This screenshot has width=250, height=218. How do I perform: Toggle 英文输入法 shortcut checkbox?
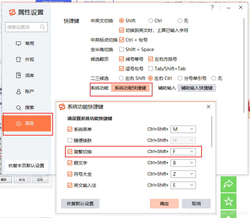point(70,185)
